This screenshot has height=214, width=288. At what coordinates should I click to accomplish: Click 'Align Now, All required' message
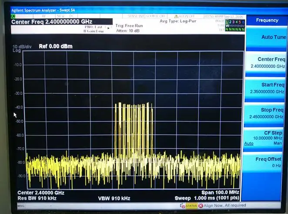224,205
